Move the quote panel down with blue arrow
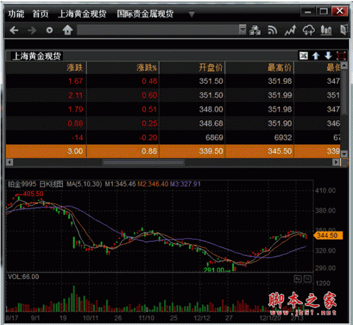 pos(328,55)
